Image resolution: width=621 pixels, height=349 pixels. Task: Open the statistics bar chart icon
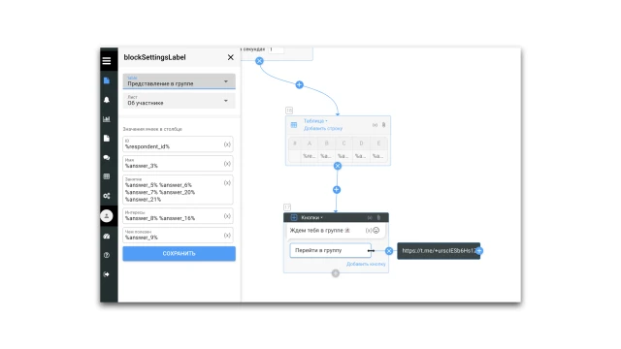click(x=107, y=119)
